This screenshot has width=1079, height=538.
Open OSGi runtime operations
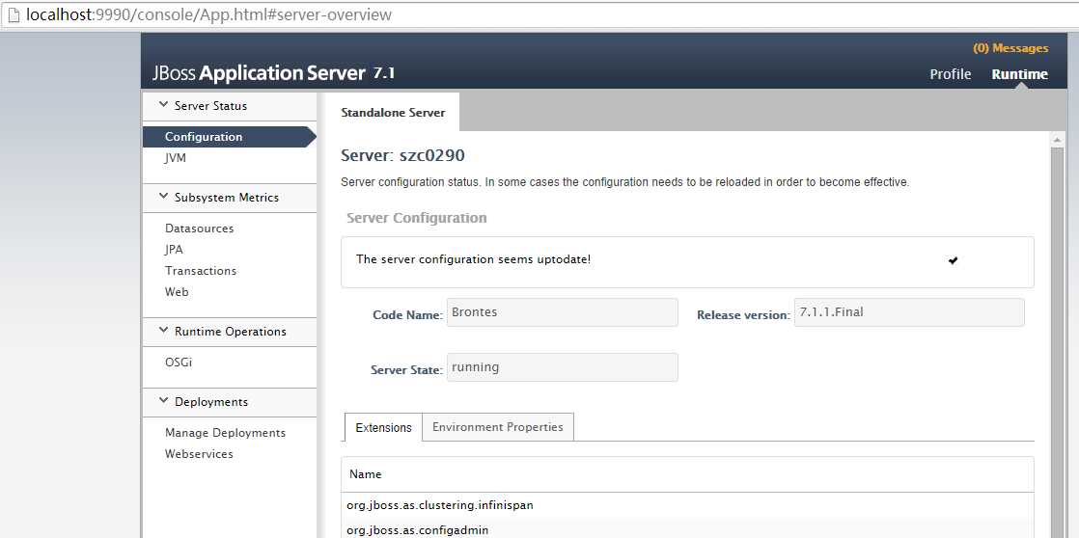[x=179, y=363]
